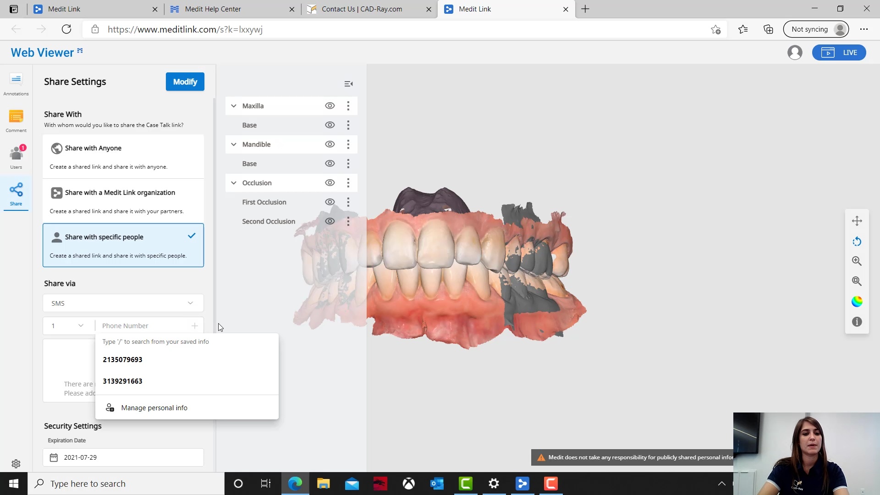Select Share with specific people card
880x495 pixels.
[123, 245]
